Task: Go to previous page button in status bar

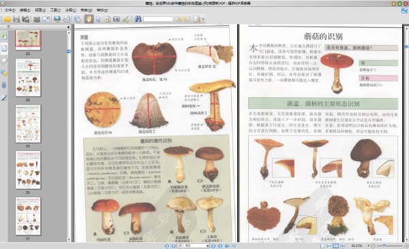Action: coord(173,246)
